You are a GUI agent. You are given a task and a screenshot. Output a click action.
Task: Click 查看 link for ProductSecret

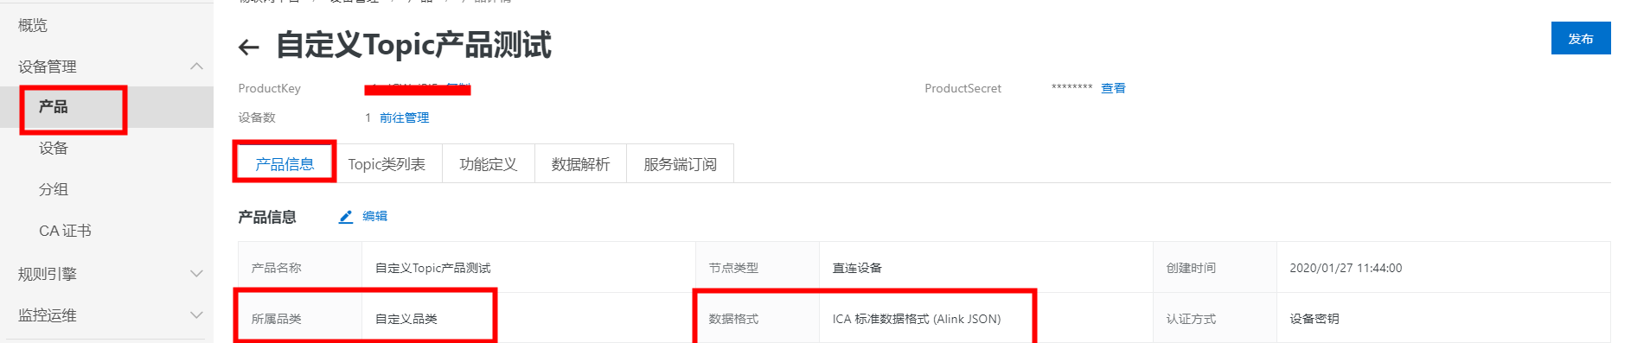[x=1113, y=88]
